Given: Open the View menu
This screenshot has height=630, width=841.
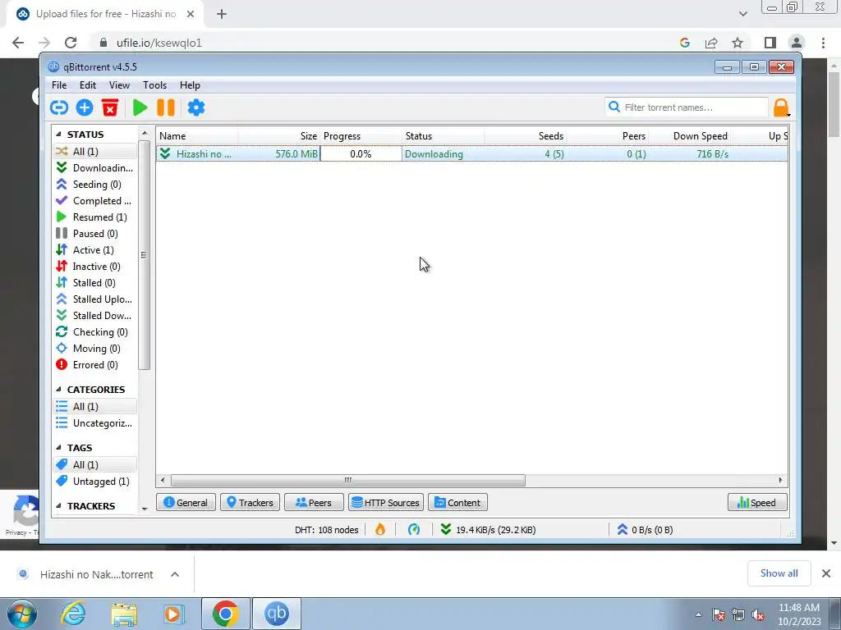Looking at the screenshot, I should pyautogui.click(x=119, y=85).
